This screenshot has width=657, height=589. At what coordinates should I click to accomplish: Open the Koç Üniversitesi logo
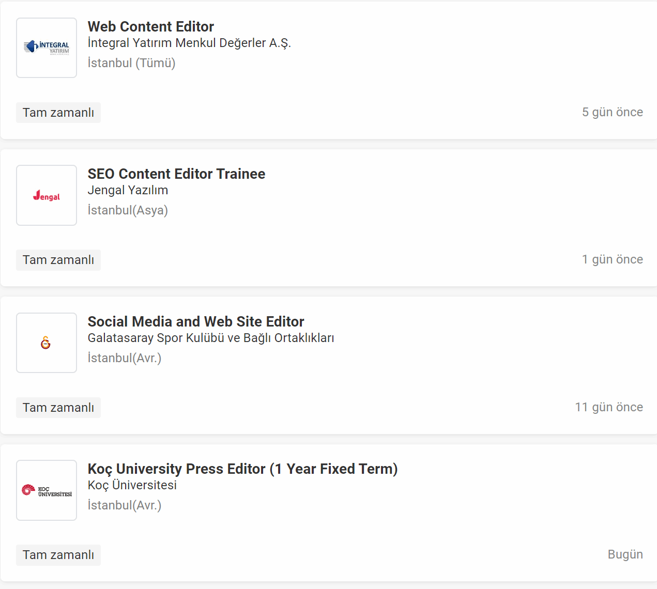47,490
